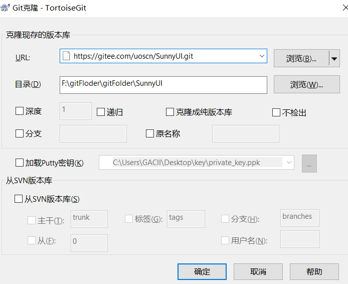
Task: Open help with the 帮助 button
Action: (314, 271)
